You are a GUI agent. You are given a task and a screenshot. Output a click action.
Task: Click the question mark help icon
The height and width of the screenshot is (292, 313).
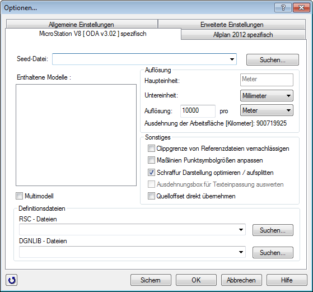283,8
